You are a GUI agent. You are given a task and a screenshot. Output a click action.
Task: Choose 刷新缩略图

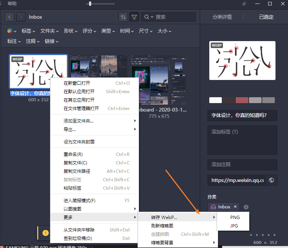point(177,226)
